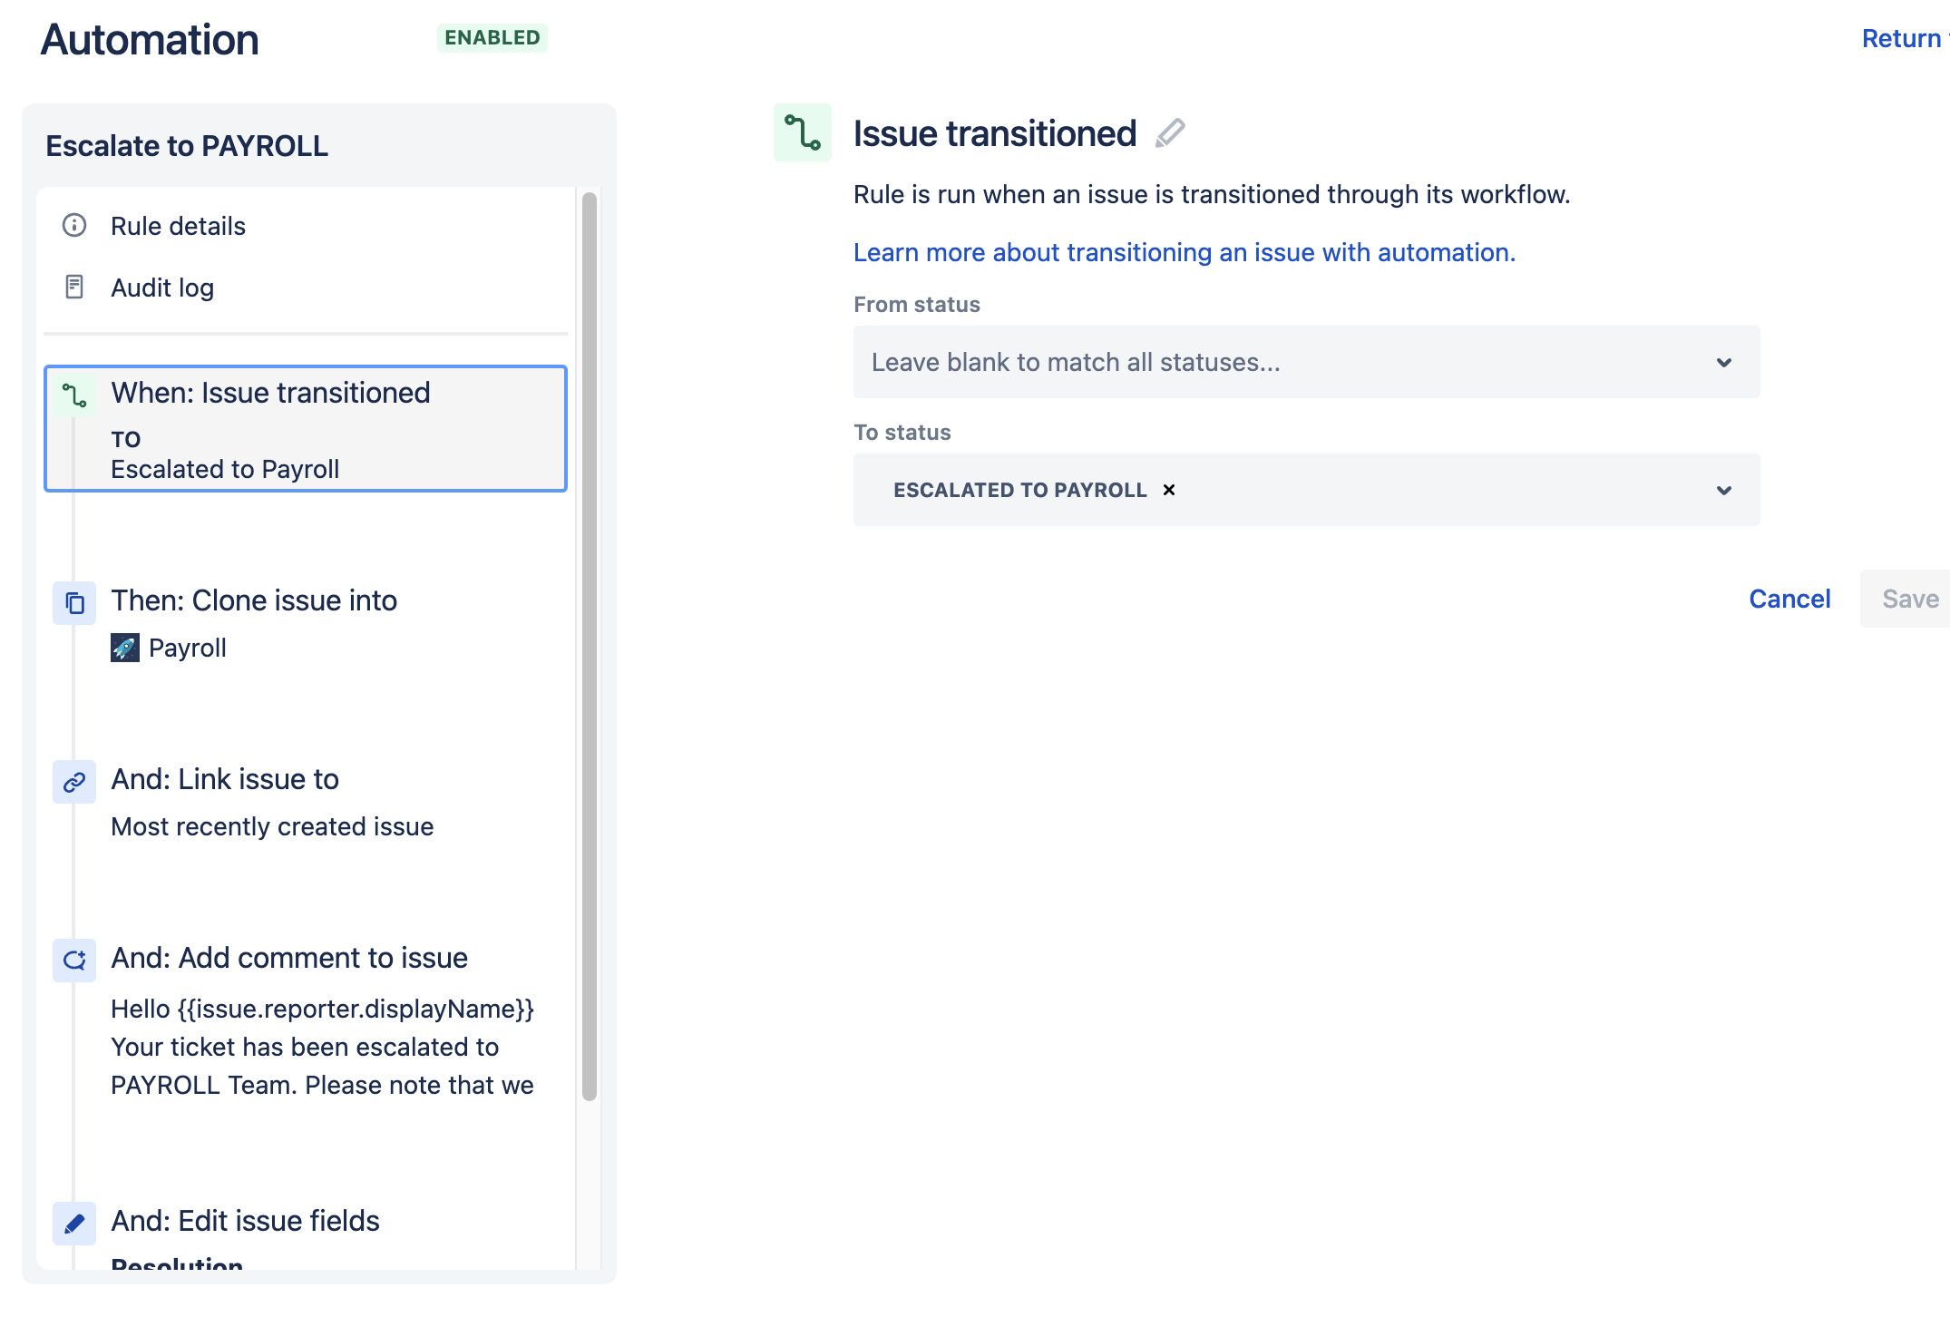This screenshot has width=1950, height=1317.
Task: Click the Most recently created issue text
Action: tap(272, 826)
